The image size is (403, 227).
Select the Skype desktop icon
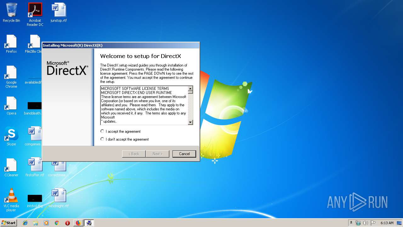pyautogui.click(x=11, y=137)
